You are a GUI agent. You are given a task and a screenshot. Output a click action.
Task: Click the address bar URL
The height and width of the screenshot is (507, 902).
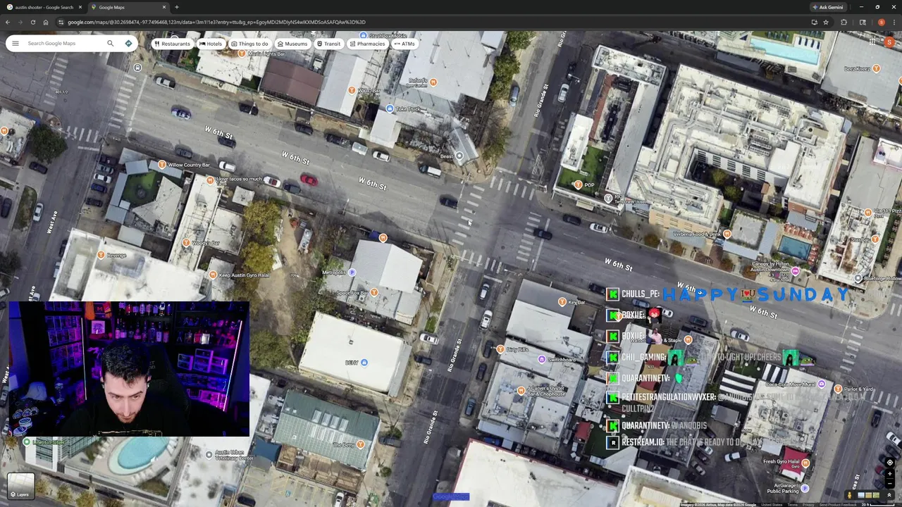tap(216, 22)
